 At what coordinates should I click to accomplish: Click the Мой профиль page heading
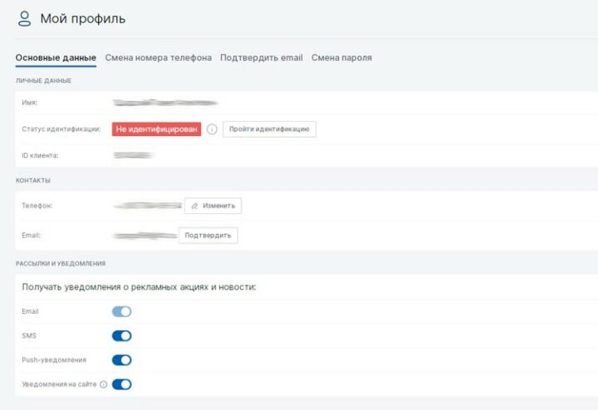[x=83, y=18]
